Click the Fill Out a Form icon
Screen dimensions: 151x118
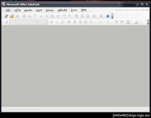[x=6, y=16]
